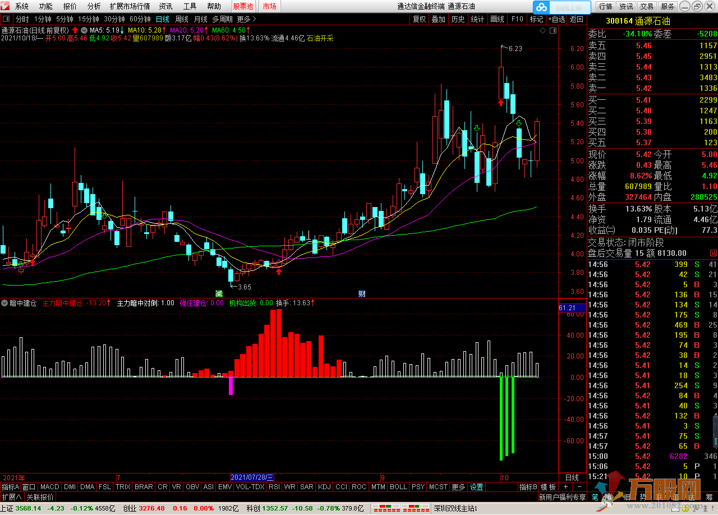
Task: Expand 更多 indicators list at bottom
Action: pyautogui.click(x=458, y=487)
